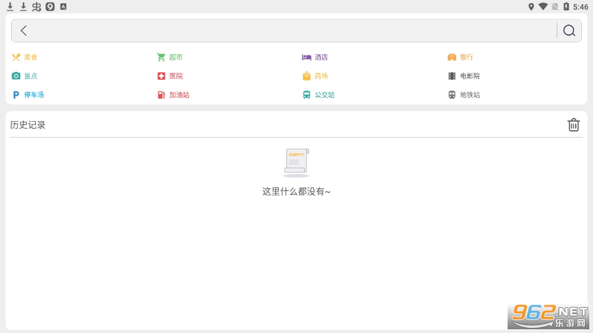This screenshot has height=333, width=593.
Task: Clear history with the trash icon
Action: pyautogui.click(x=573, y=125)
